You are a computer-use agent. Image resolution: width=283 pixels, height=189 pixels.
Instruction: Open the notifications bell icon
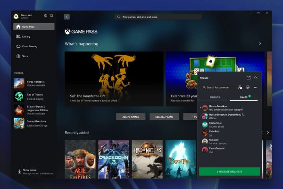click(x=51, y=16)
